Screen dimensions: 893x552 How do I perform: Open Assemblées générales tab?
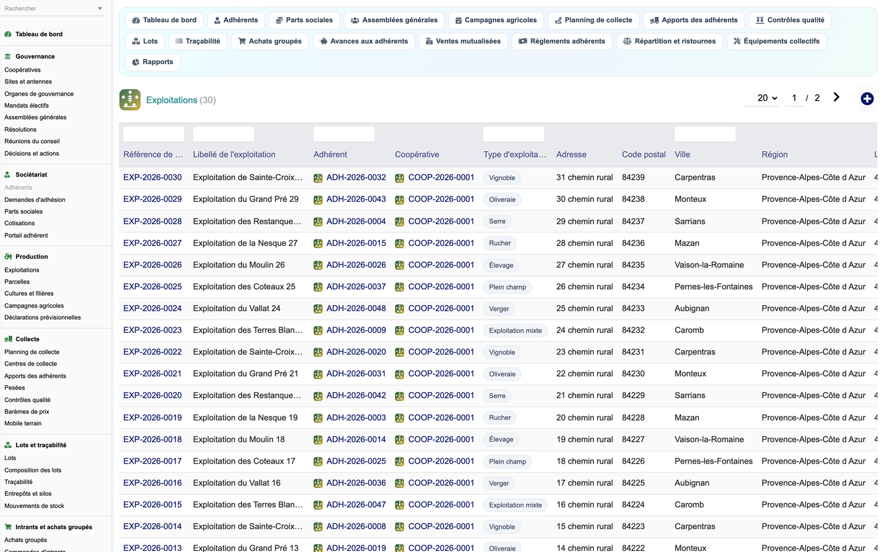click(394, 20)
